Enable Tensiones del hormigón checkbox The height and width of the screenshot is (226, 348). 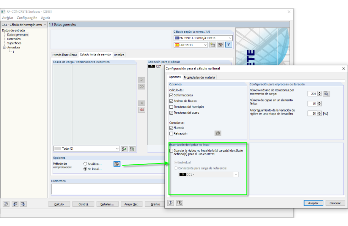pos(171,107)
